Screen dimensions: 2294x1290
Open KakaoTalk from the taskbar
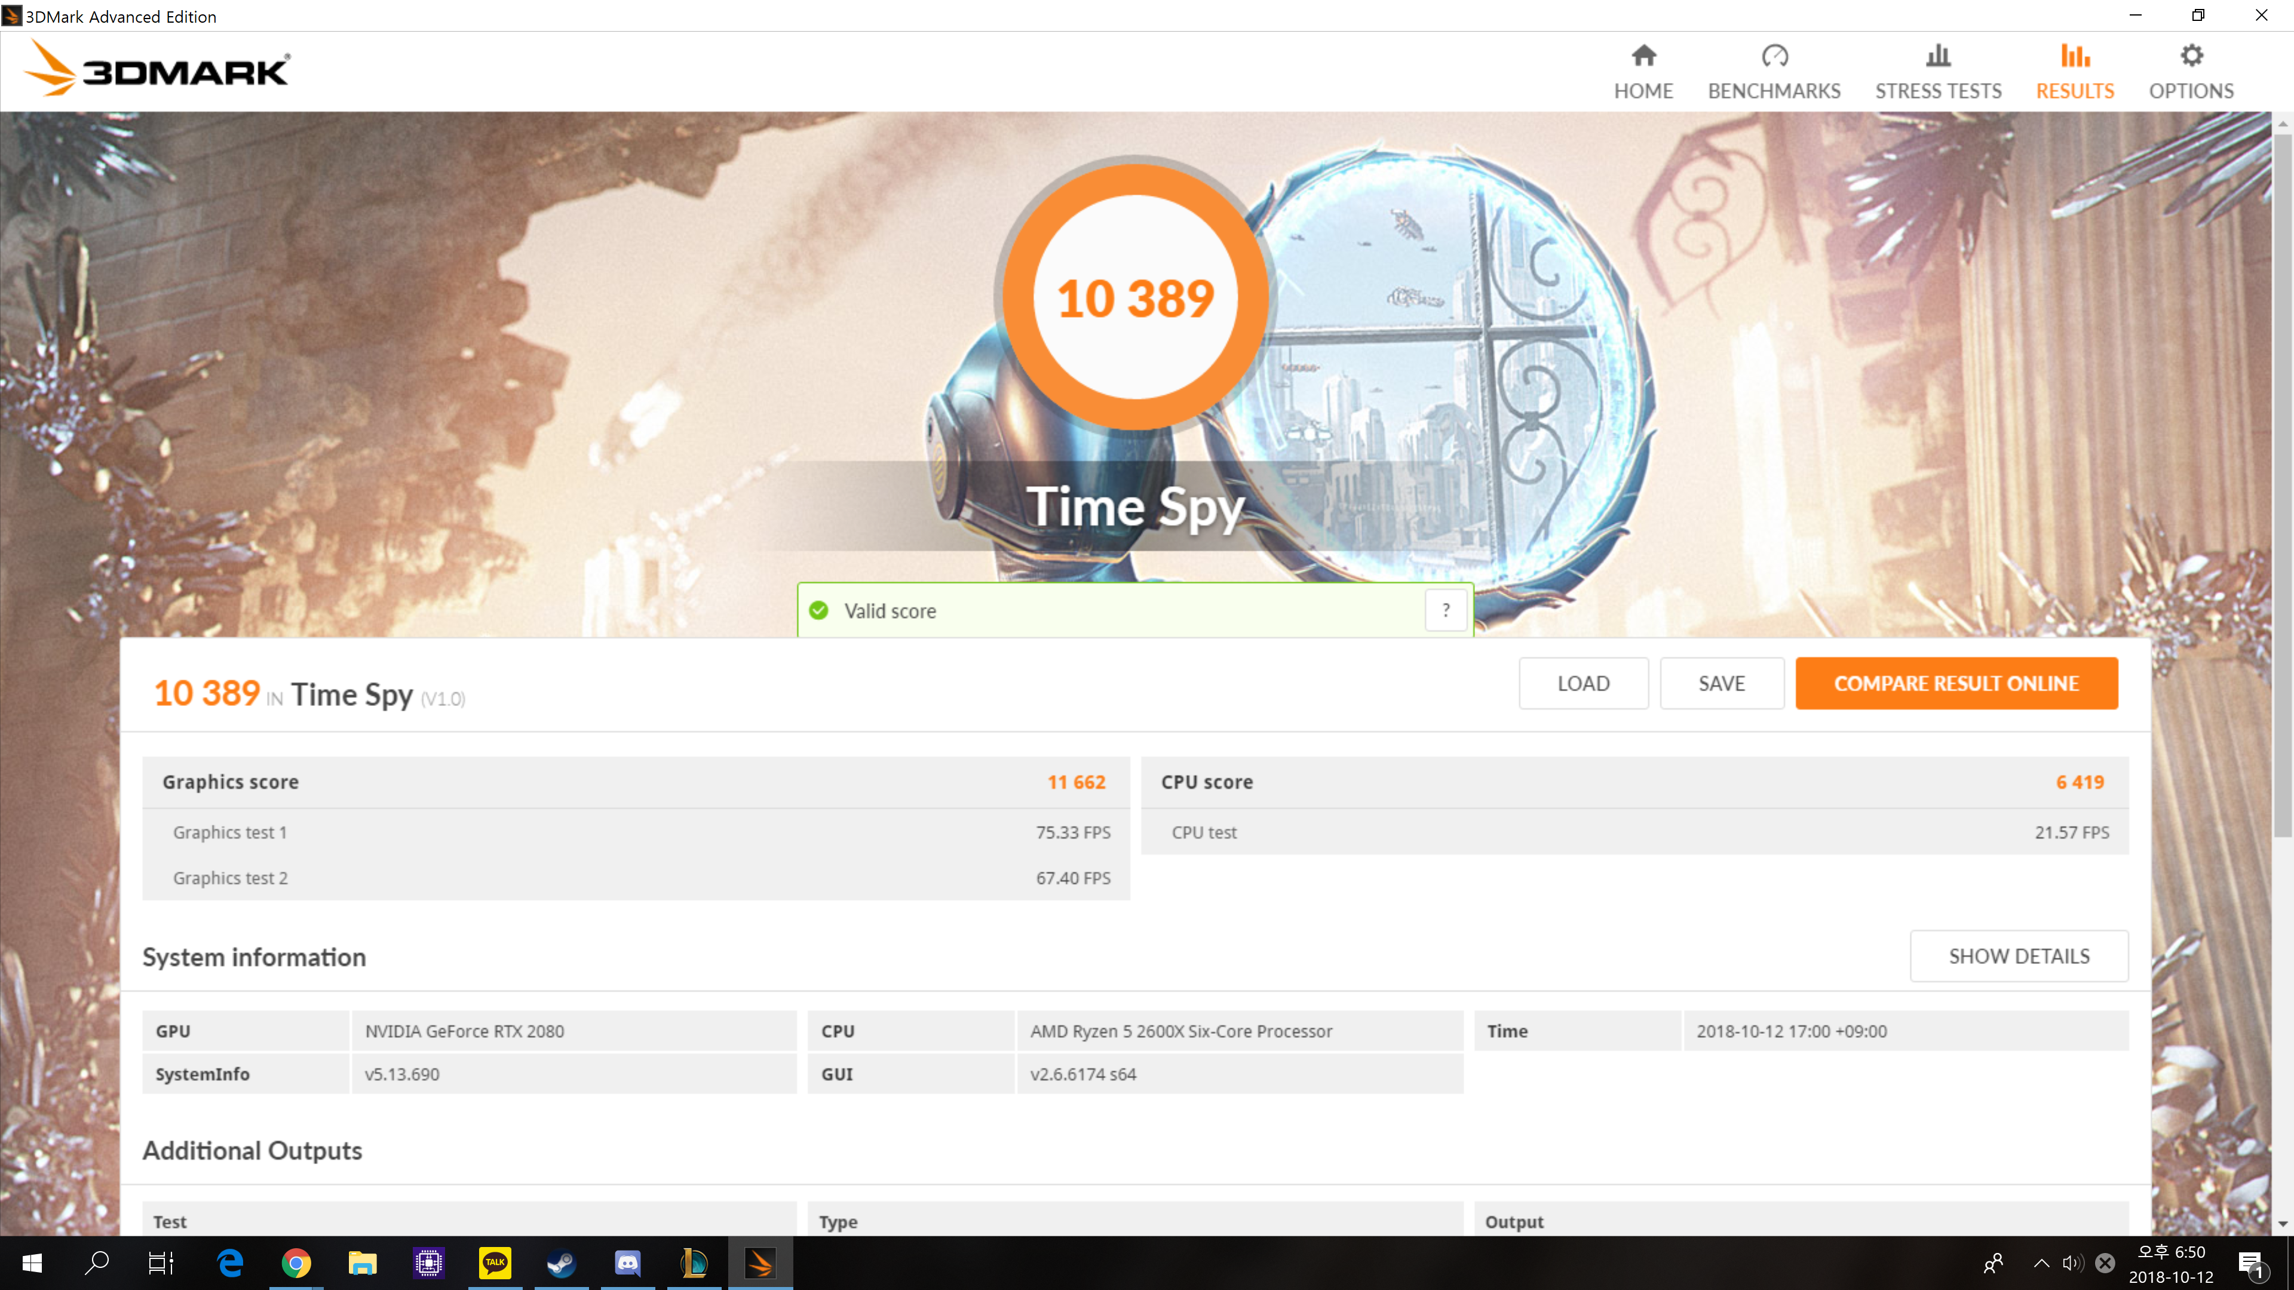[494, 1263]
